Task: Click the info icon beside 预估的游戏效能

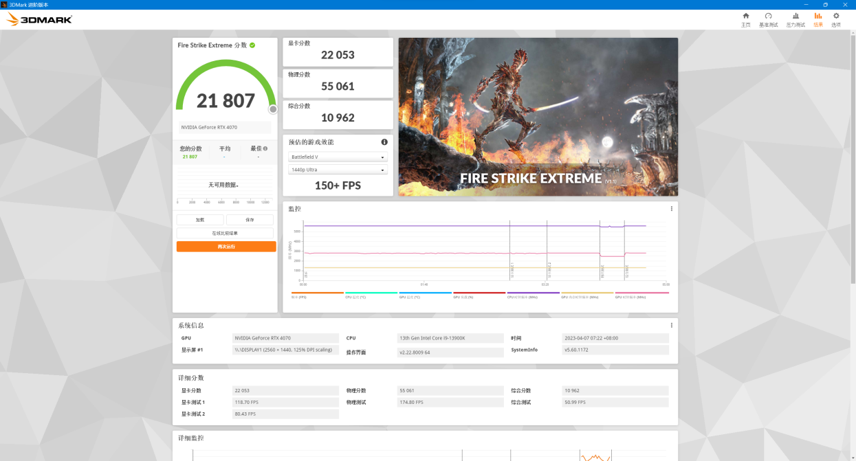Action: click(x=384, y=142)
